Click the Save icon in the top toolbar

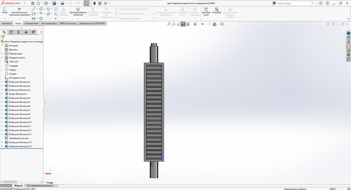pyautogui.click(x=54, y=3)
